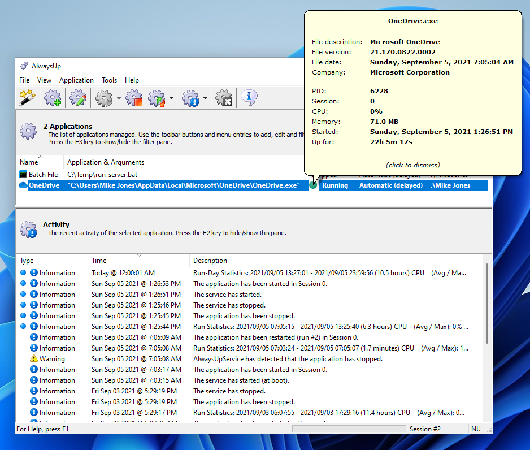Sort applications by the Name column header
This screenshot has width=530, height=450.
(x=40, y=162)
